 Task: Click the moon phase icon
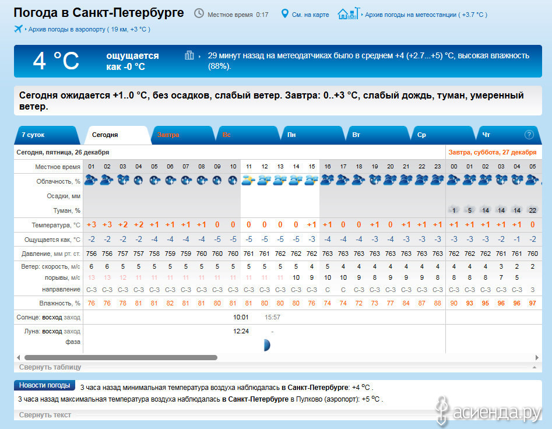(x=266, y=345)
